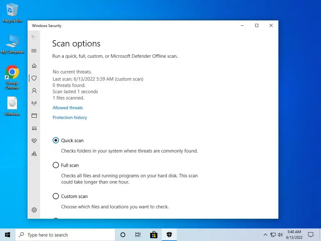
Task: Open the Allowed threats link
Action: (x=68, y=108)
